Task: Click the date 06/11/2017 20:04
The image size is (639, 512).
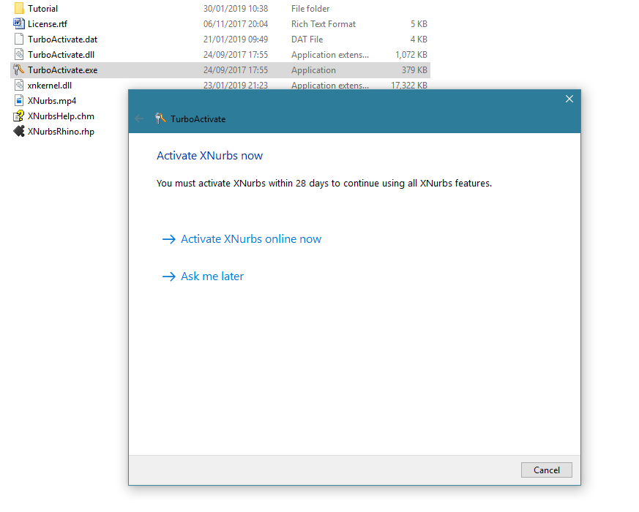Action: click(x=236, y=24)
